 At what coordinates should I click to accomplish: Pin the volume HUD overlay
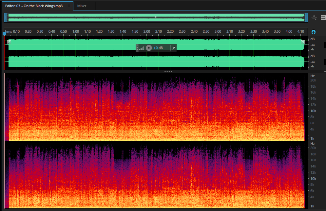point(174,48)
